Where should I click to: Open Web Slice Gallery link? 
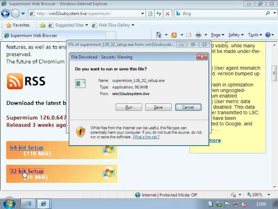click(x=113, y=25)
